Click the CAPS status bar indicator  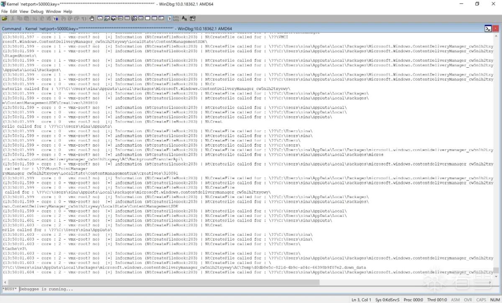[x=481, y=300]
